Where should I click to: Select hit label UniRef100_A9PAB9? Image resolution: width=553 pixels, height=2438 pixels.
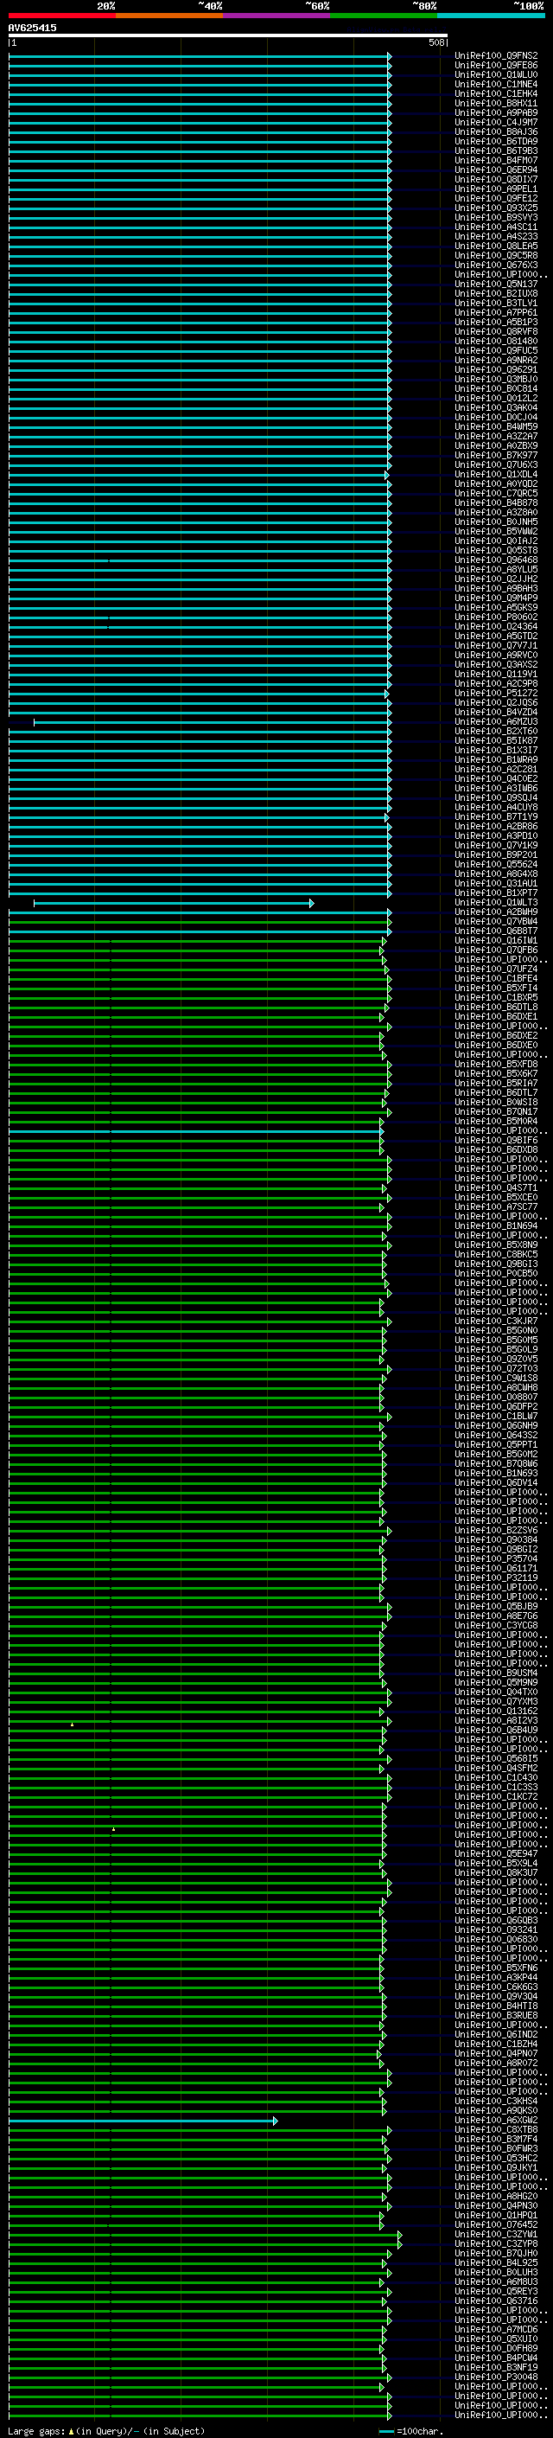(x=496, y=112)
